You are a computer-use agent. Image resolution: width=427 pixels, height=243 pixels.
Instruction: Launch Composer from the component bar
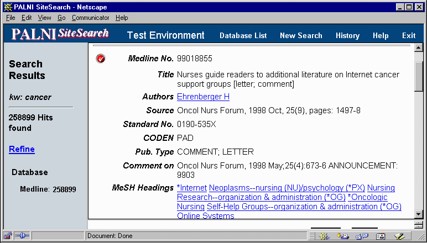[x=399, y=236]
